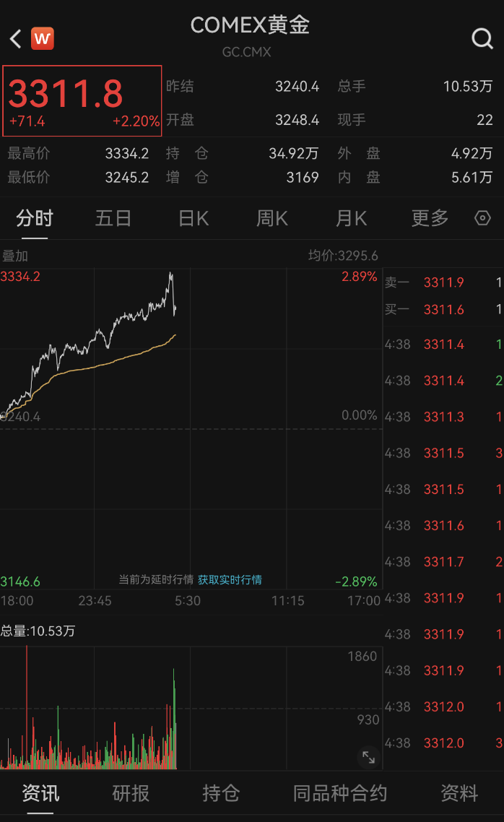Image resolution: width=504 pixels, height=822 pixels.
Task: Open the 同品种合约 tab
Action: pos(340,793)
